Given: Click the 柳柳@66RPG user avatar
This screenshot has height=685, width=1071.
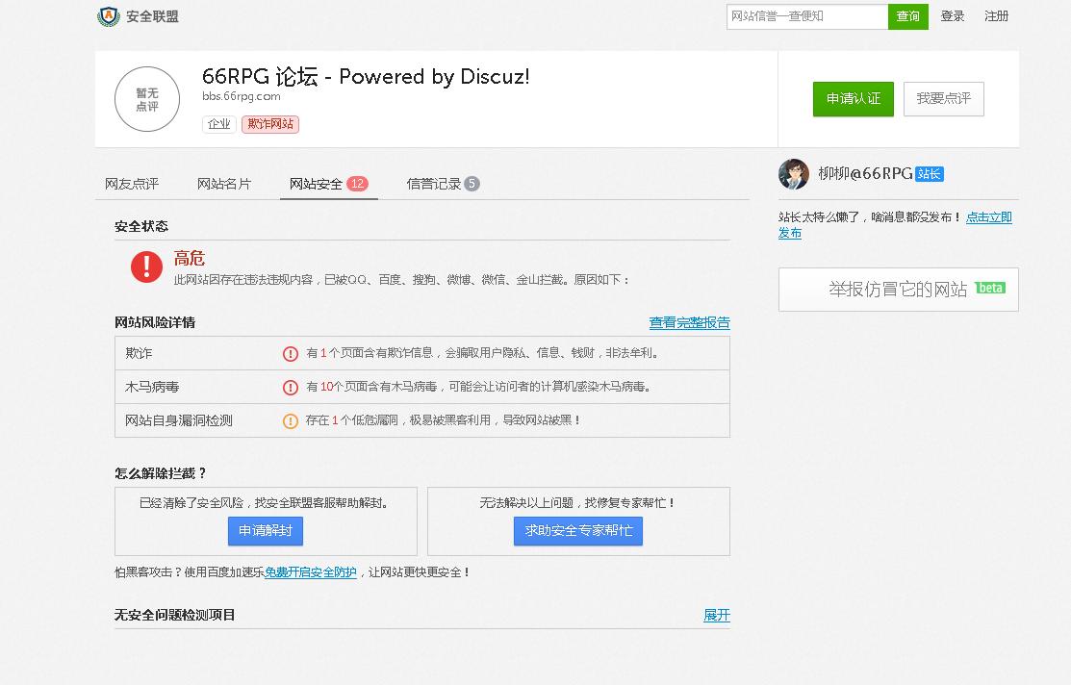Looking at the screenshot, I should tap(794, 174).
